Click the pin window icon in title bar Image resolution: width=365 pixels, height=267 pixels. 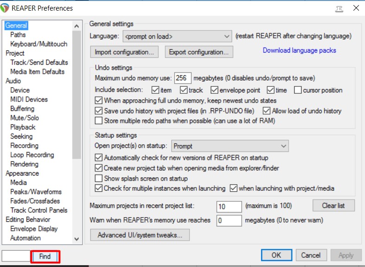pos(339,9)
